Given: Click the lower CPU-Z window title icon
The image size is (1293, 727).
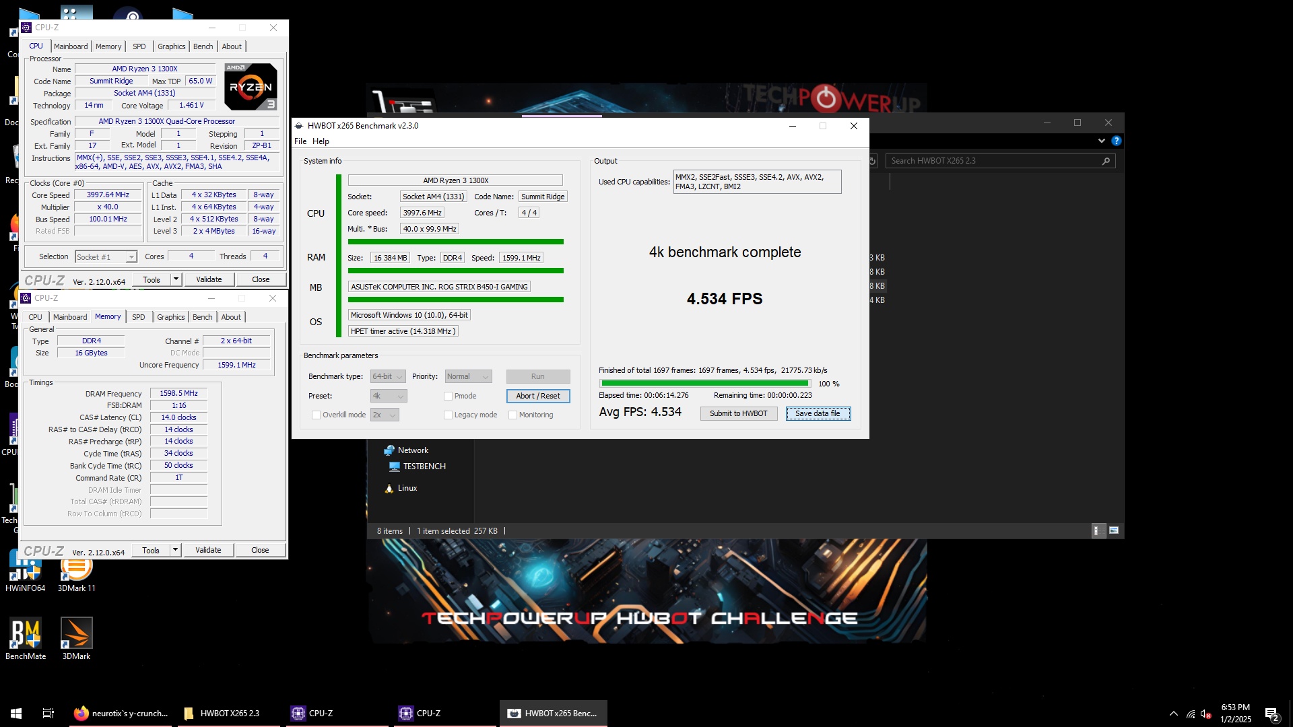Looking at the screenshot, I should [x=26, y=298].
